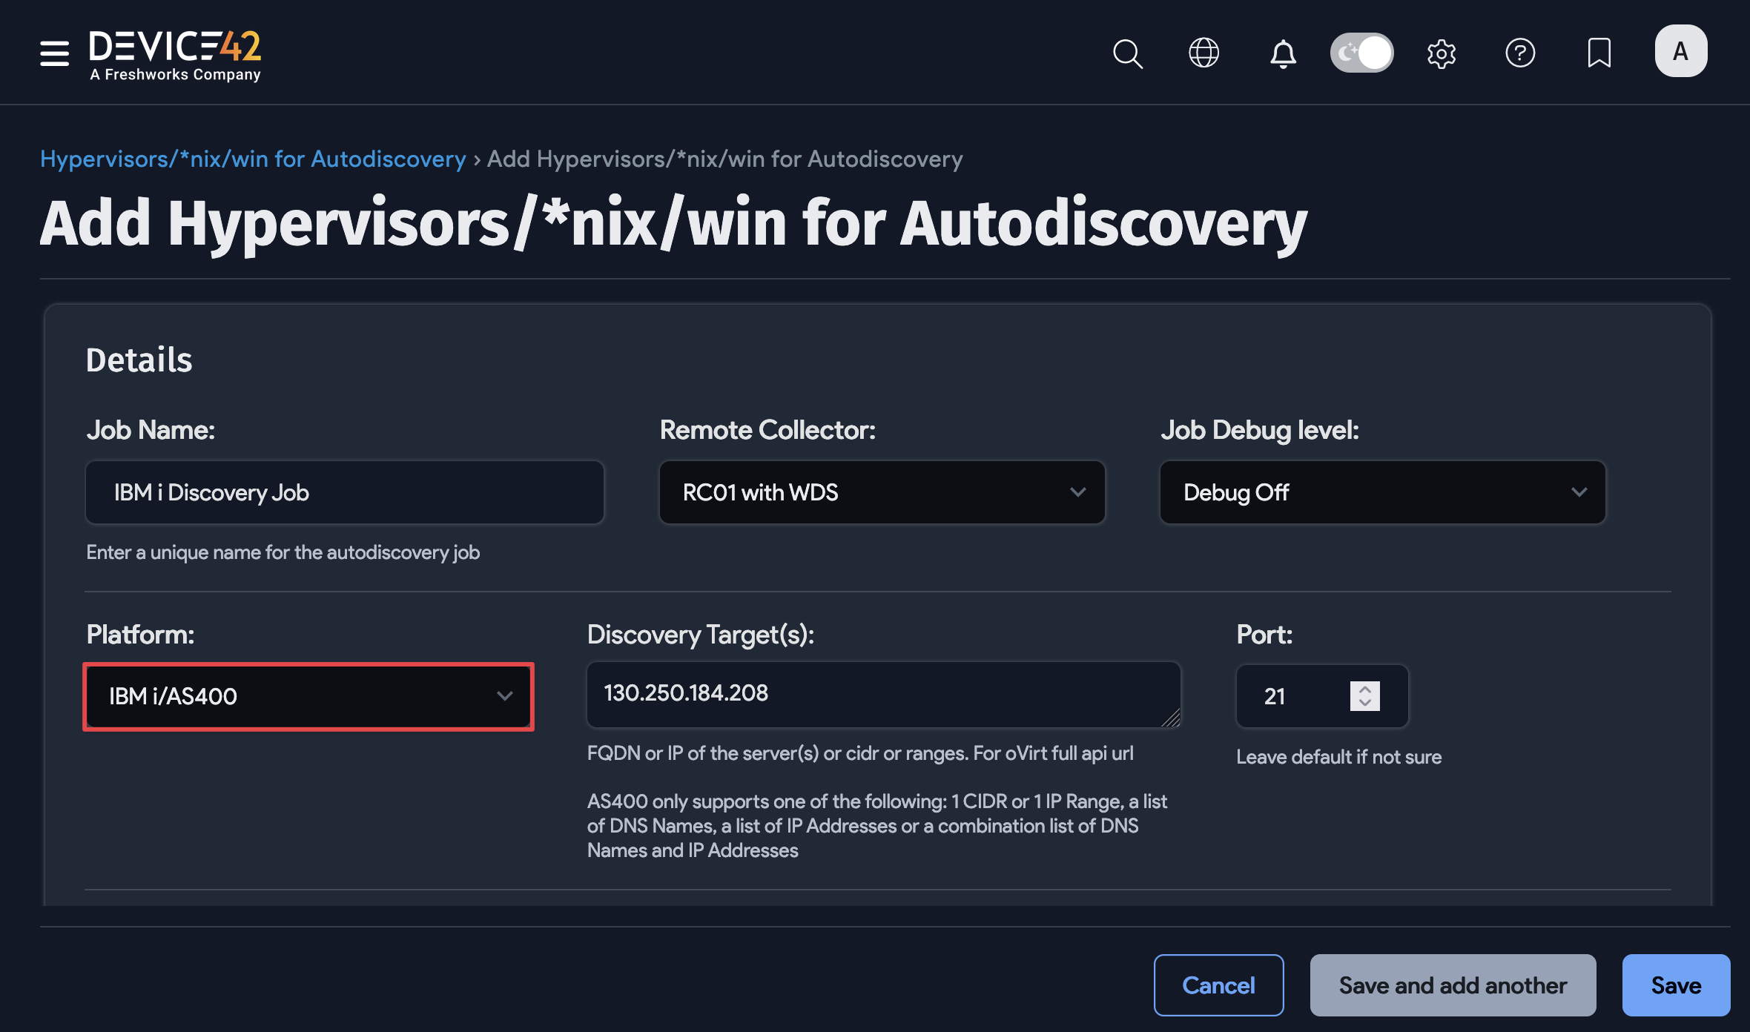
Task: Click Save and add another
Action: point(1453,985)
